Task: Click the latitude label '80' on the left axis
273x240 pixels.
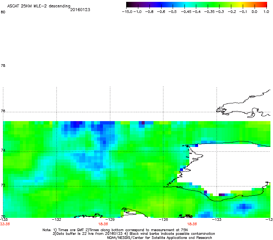Action: (3, 12)
